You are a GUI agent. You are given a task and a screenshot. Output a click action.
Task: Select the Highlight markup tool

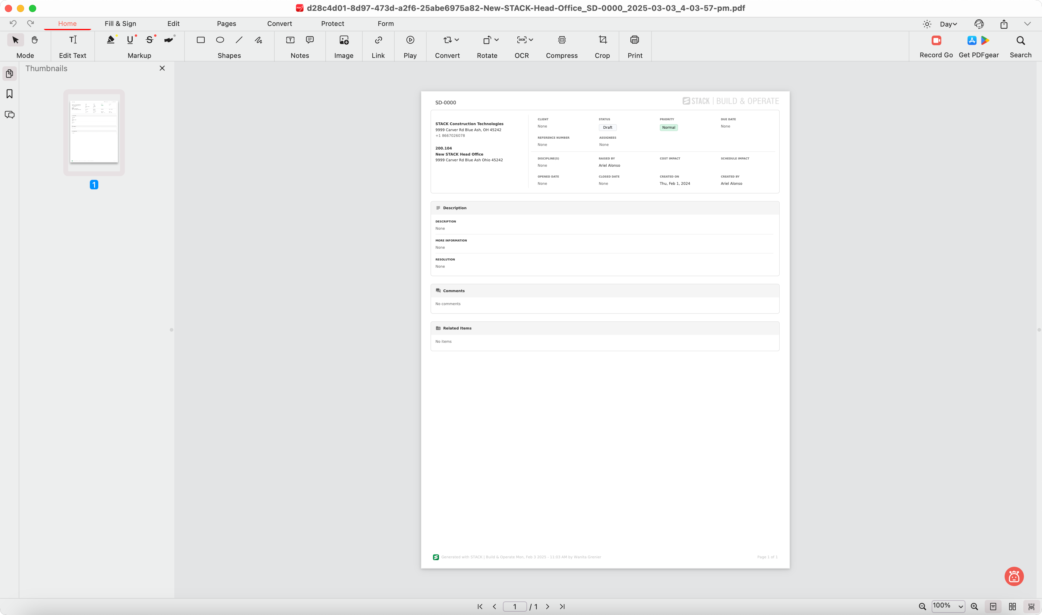tap(110, 40)
